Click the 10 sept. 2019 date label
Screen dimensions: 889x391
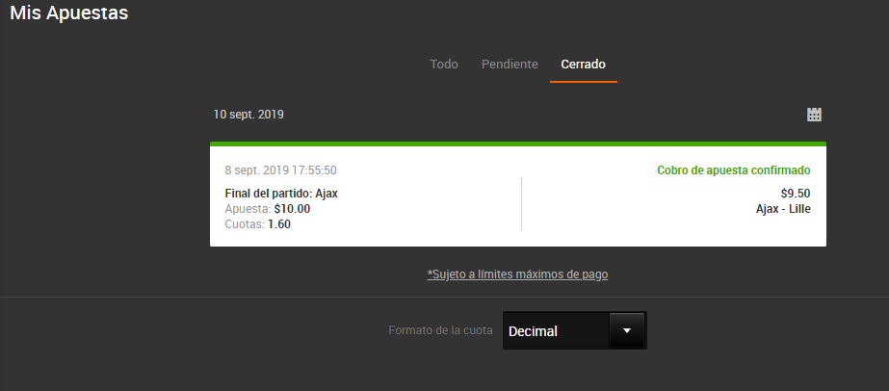tap(248, 115)
